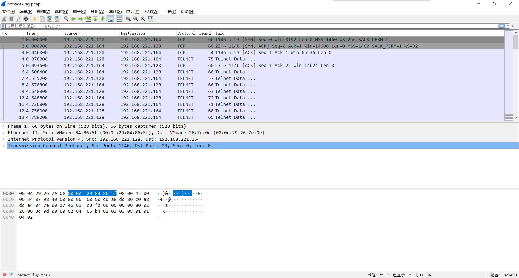Toggle packet list colorization
Viewport: 519px width, 278px height.
coord(119,19)
